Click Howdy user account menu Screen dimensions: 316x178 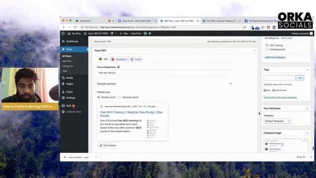coord(302,34)
